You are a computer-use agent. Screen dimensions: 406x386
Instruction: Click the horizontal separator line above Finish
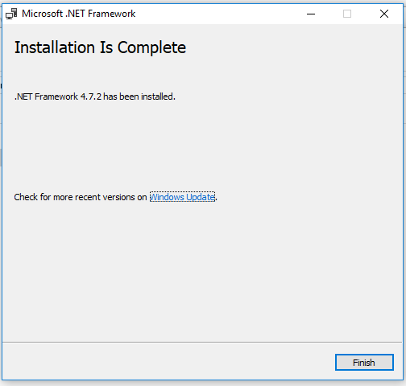click(x=202, y=342)
